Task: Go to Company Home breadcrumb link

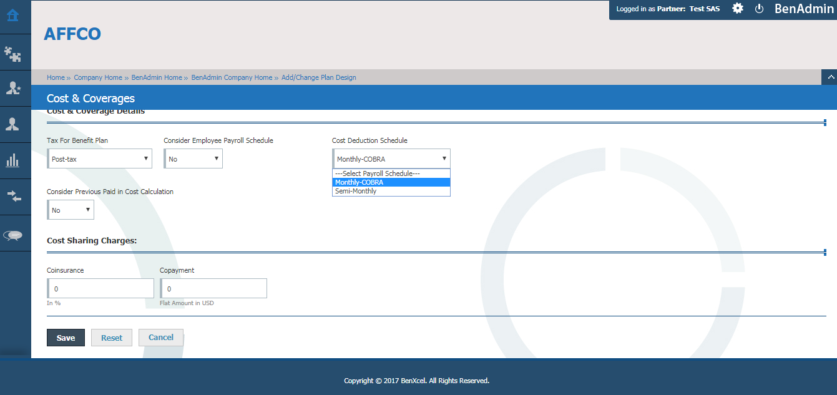Action: pyautogui.click(x=98, y=77)
